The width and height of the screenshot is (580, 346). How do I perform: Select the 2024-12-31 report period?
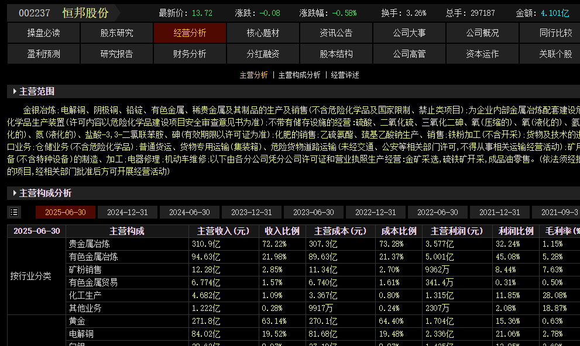tap(127, 212)
